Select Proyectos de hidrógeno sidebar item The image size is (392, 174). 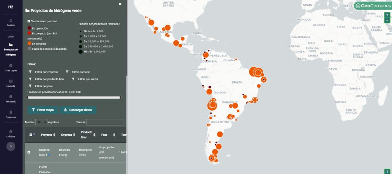pyautogui.click(x=11, y=49)
